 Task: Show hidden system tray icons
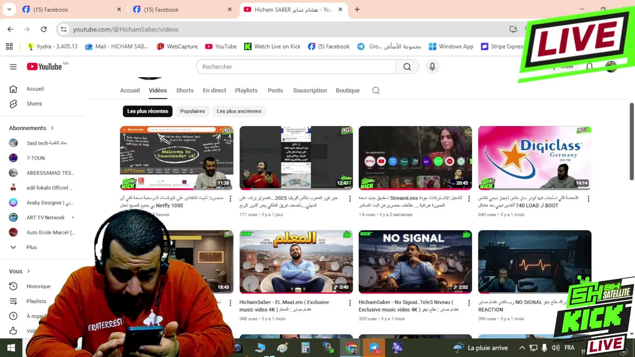[522, 348]
